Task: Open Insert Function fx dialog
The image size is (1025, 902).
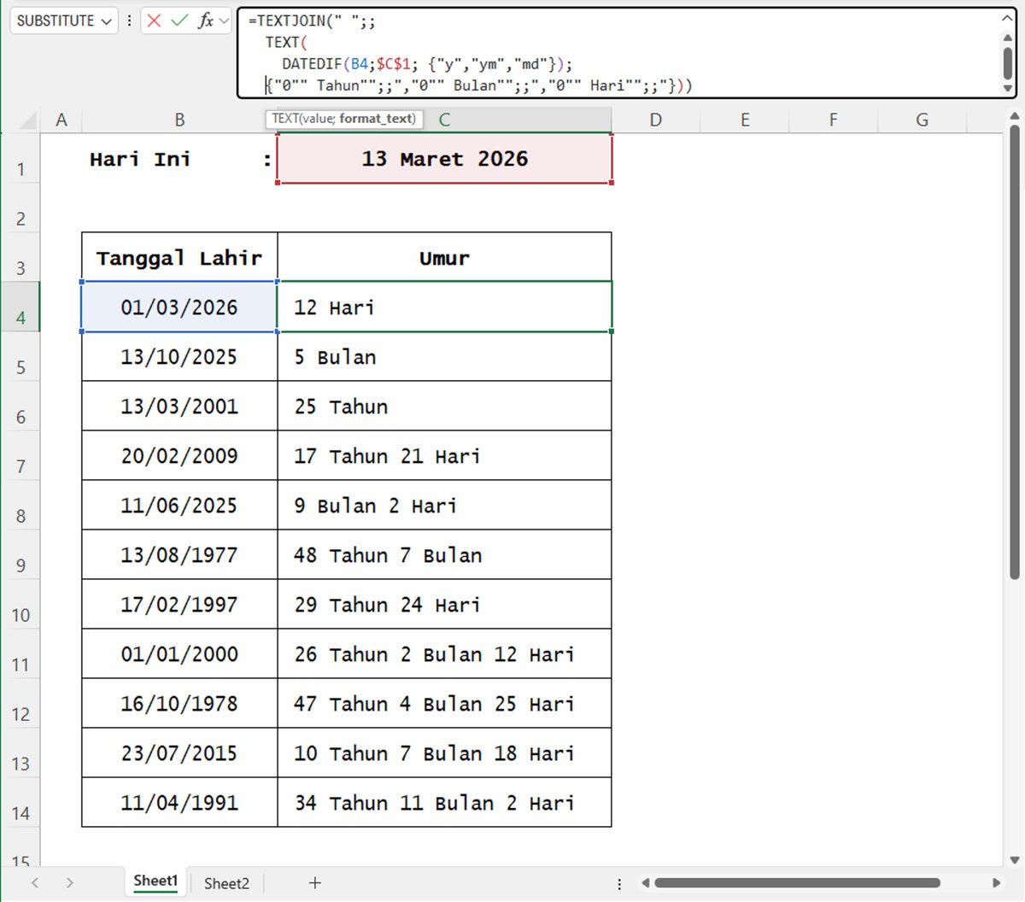Action: point(205,20)
